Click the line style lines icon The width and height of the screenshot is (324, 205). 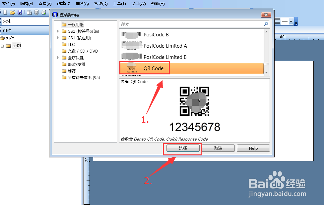click(x=278, y=21)
